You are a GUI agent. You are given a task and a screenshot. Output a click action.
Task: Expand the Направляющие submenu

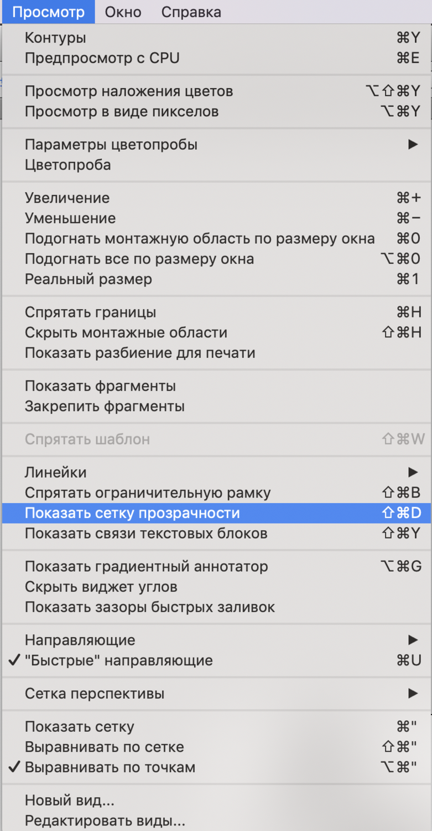click(x=80, y=640)
